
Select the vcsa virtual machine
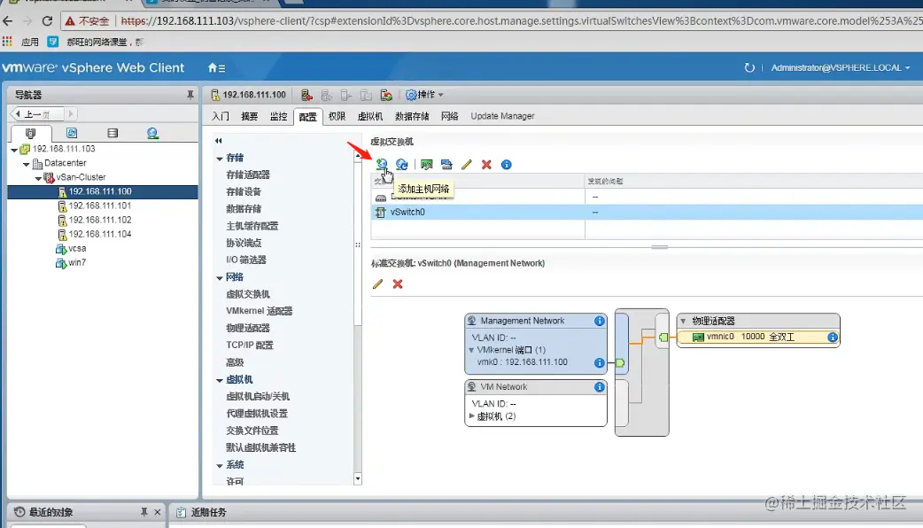tap(77, 248)
